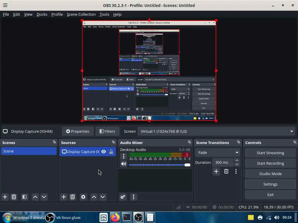Open the Audio Mixer bottom options menu
Image resolution: width=298 pixels, height=223 pixels.
[x=134, y=197]
